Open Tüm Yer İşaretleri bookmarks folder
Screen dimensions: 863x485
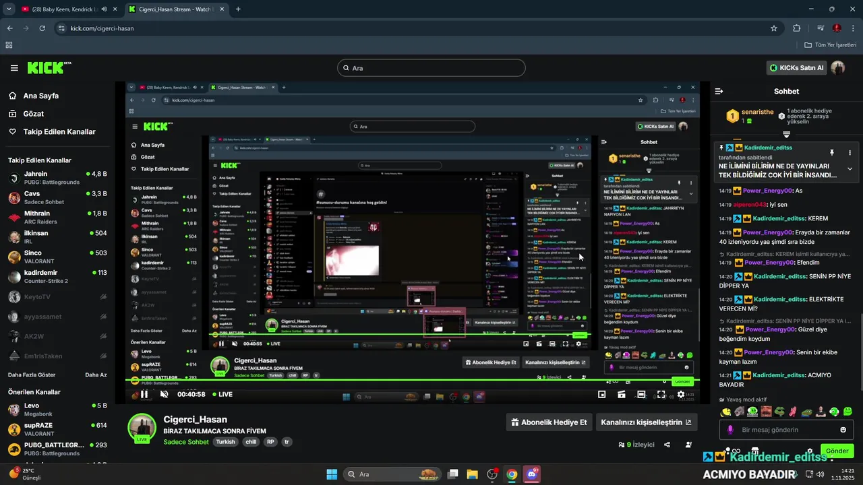[831, 45]
